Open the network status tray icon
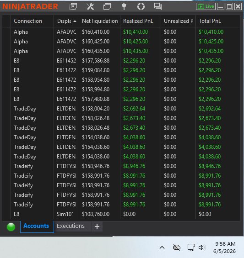Viewport: 244px width, 258px height. tap(191, 247)
